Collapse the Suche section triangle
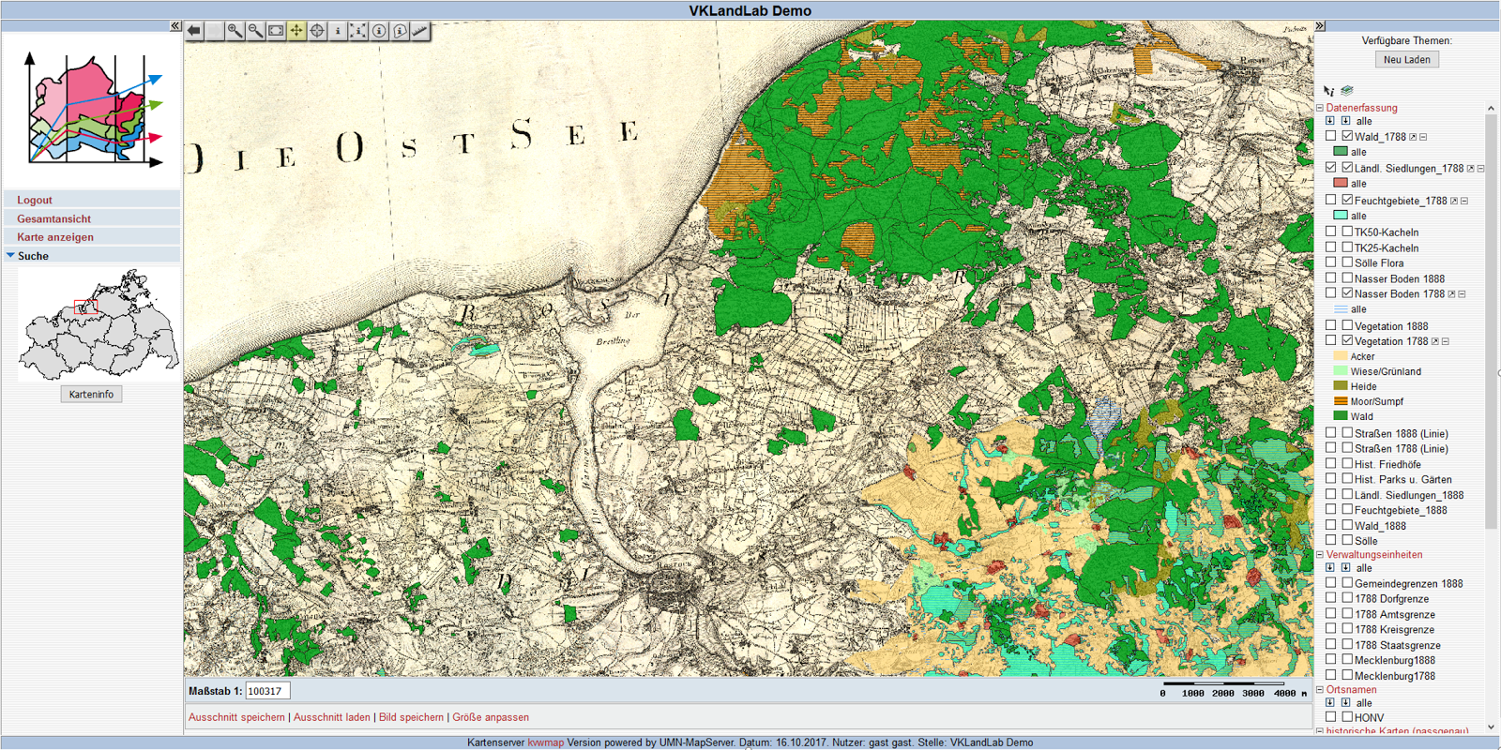The image size is (1501, 750). (10, 255)
